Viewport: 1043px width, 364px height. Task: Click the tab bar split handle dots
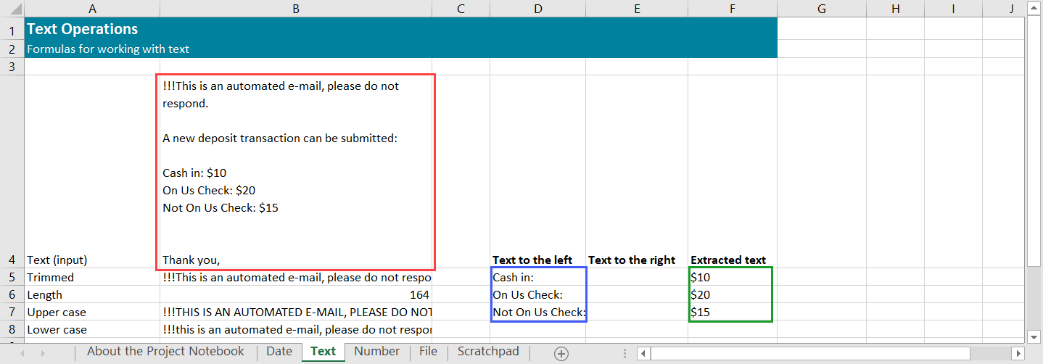pos(624,353)
